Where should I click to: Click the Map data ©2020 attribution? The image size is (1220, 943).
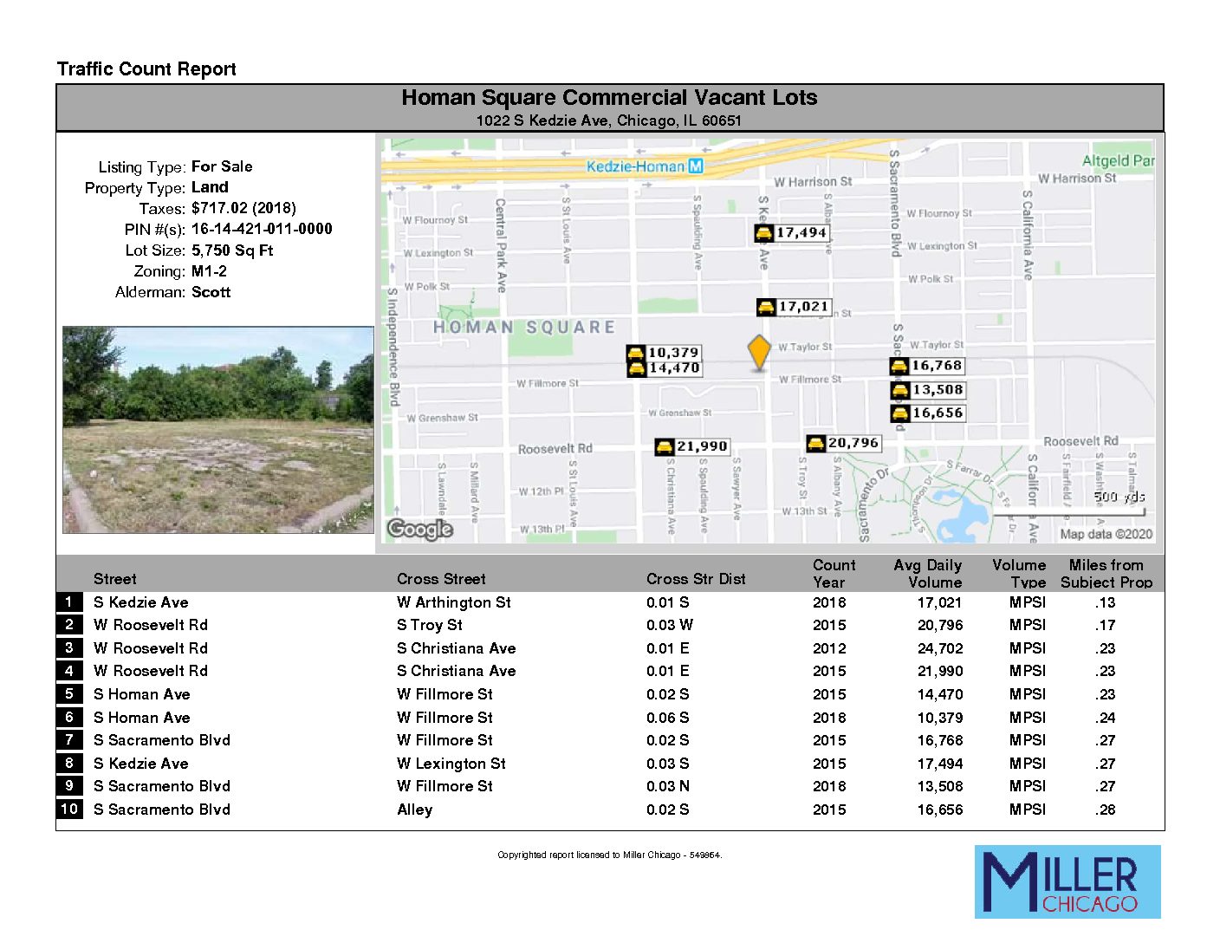pos(1106,534)
